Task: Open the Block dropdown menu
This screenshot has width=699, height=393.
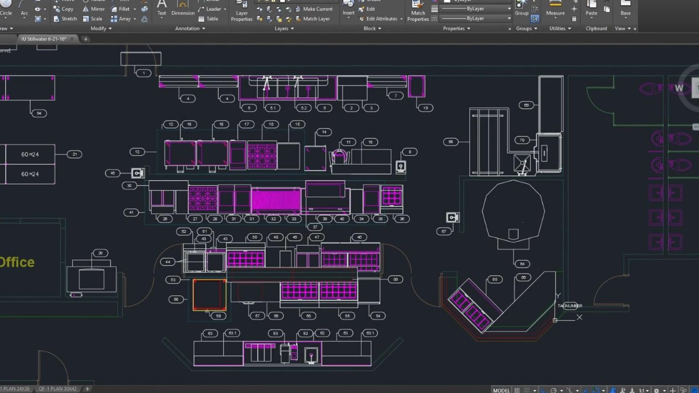Action: (372, 28)
